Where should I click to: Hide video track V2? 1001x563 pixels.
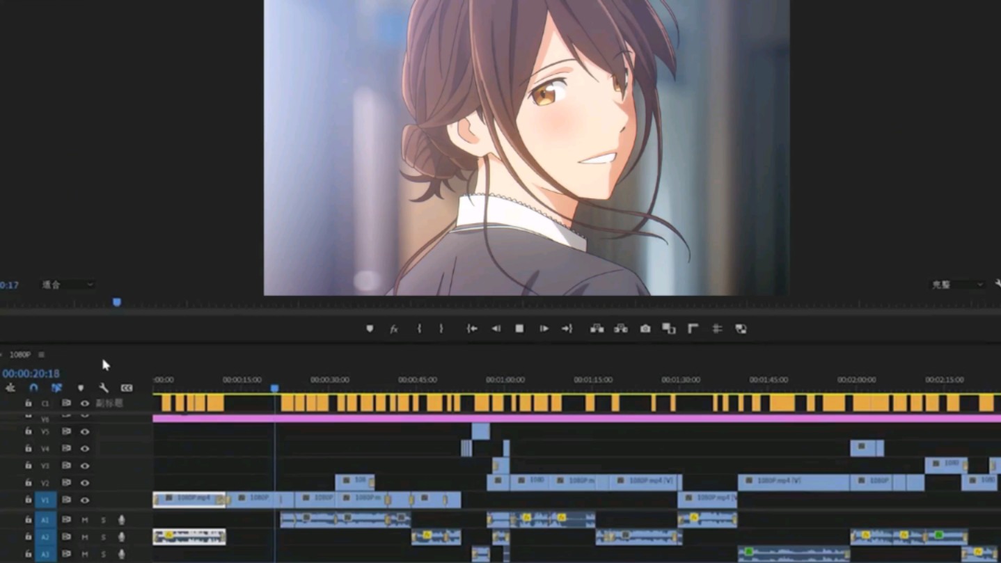pos(85,483)
